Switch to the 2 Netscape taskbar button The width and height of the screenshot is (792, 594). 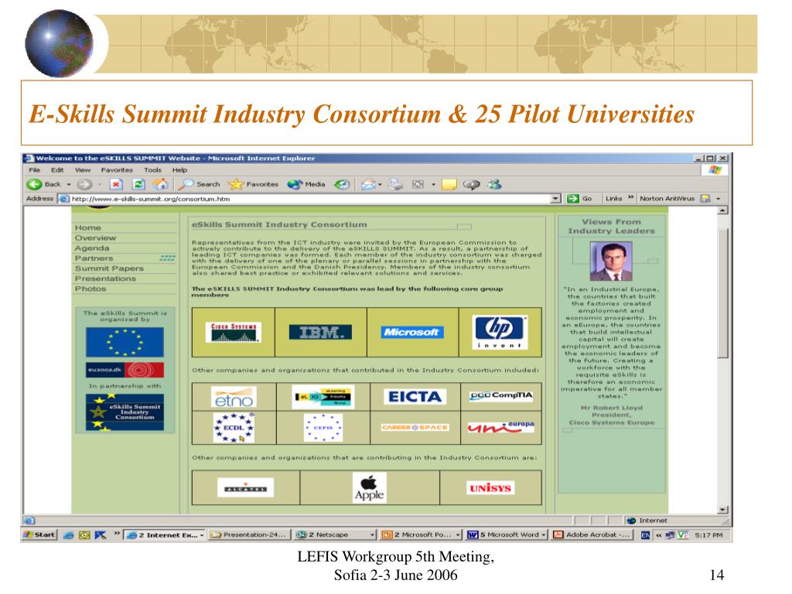coord(335,534)
